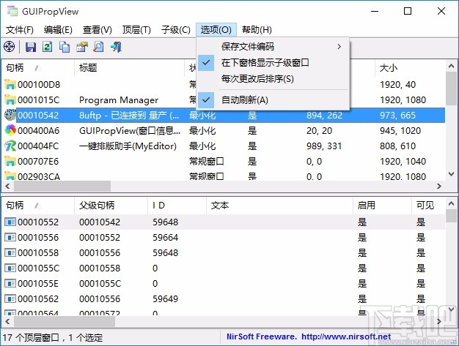Sort top pane by 句柄 column
Screen dimensions: 459x346
38,68
